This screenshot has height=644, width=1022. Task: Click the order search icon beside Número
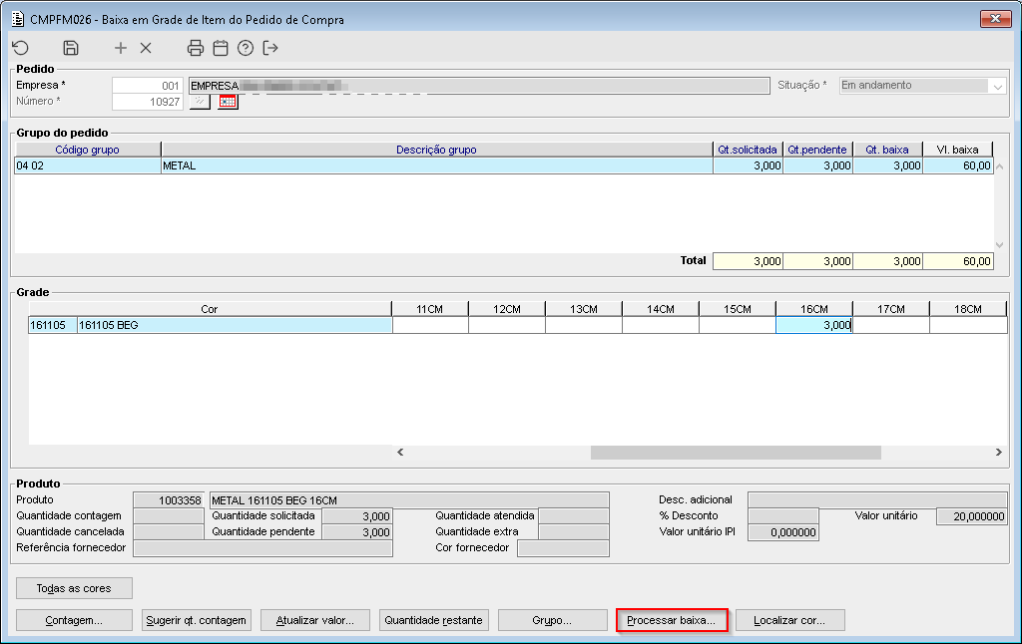click(x=200, y=102)
